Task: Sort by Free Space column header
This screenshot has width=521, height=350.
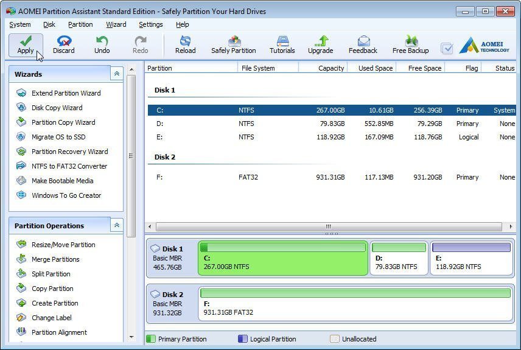Action: click(x=421, y=68)
